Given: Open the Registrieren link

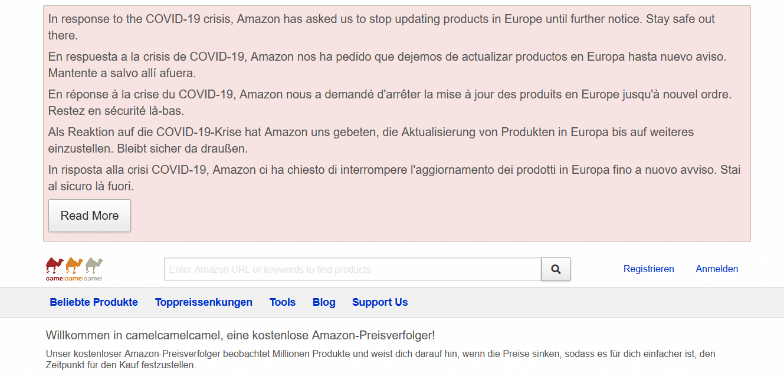Looking at the screenshot, I should coord(648,269).
